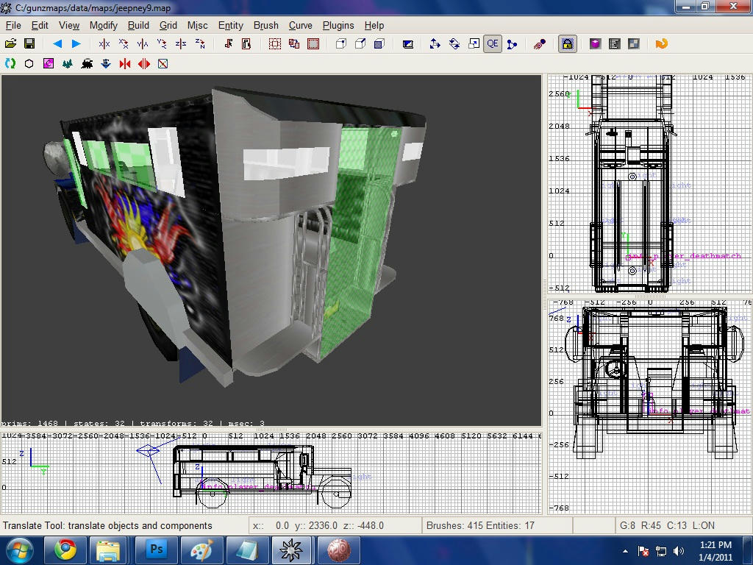Screen dimensions: 753x565
Task: Click the z-axis Rotate toolbar icon
Action: click(x=200, y=44)
